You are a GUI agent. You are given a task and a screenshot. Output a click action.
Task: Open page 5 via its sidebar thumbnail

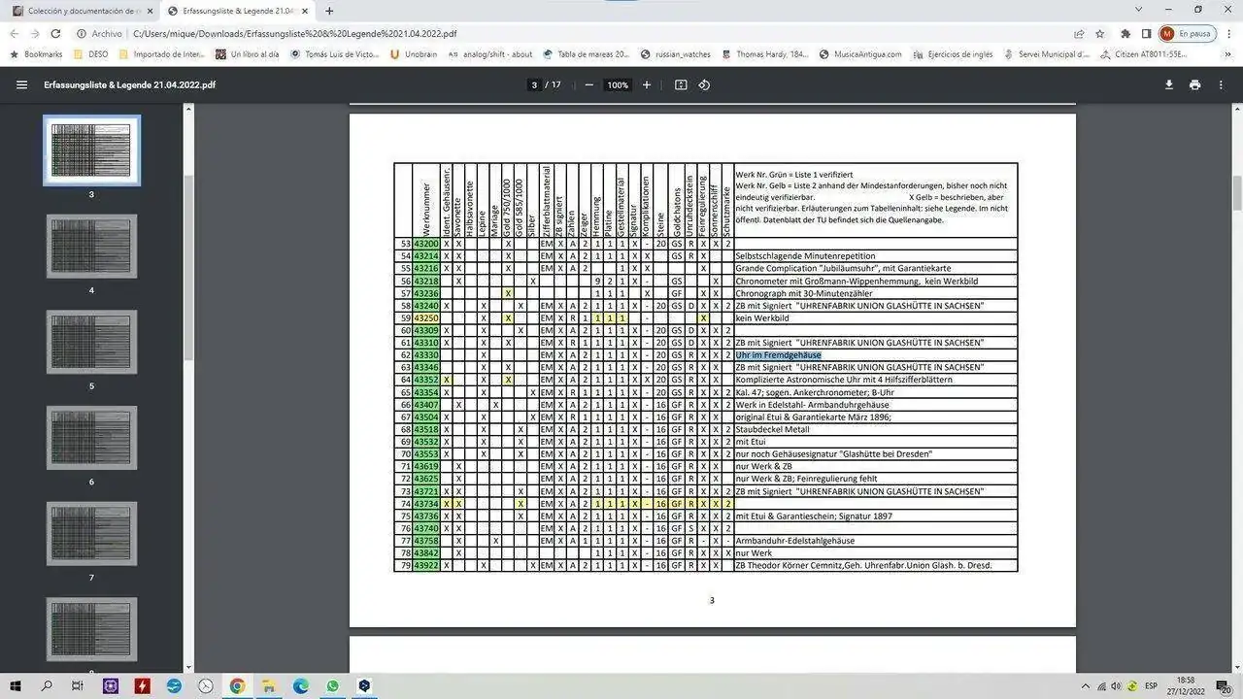91,341
